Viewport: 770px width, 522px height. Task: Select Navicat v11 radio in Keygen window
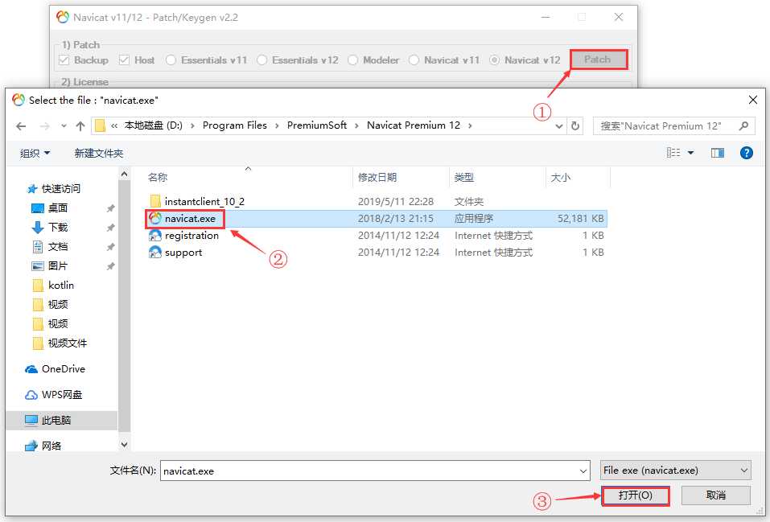click(414, 60)
